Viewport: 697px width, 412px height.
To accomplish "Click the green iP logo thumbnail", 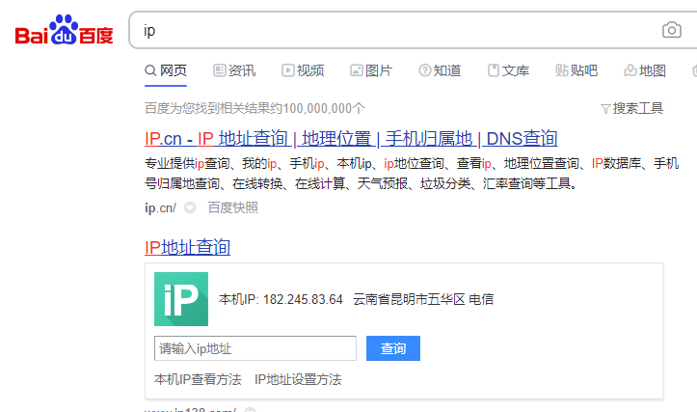I will point(181,299).
